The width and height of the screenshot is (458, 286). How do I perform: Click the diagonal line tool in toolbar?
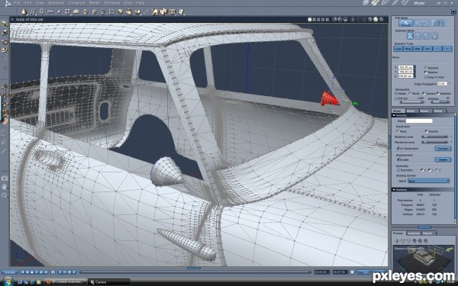147,11
